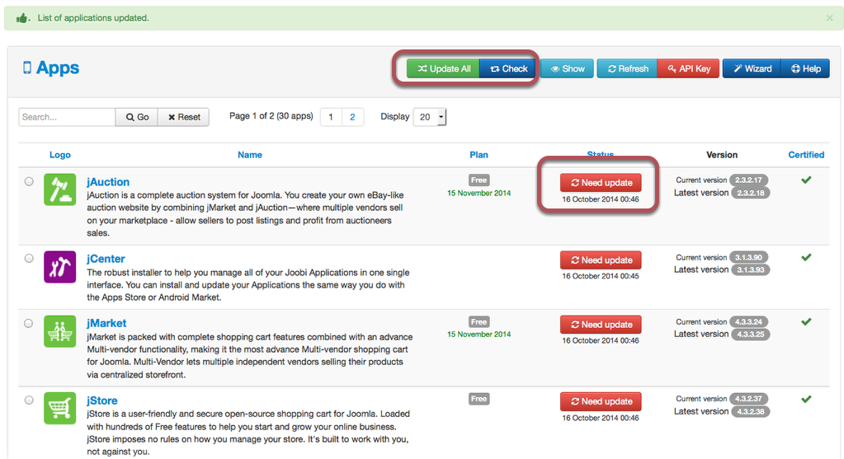
Task: Click the Update All button
Action: pyautogui.click(x=443, y=68)
